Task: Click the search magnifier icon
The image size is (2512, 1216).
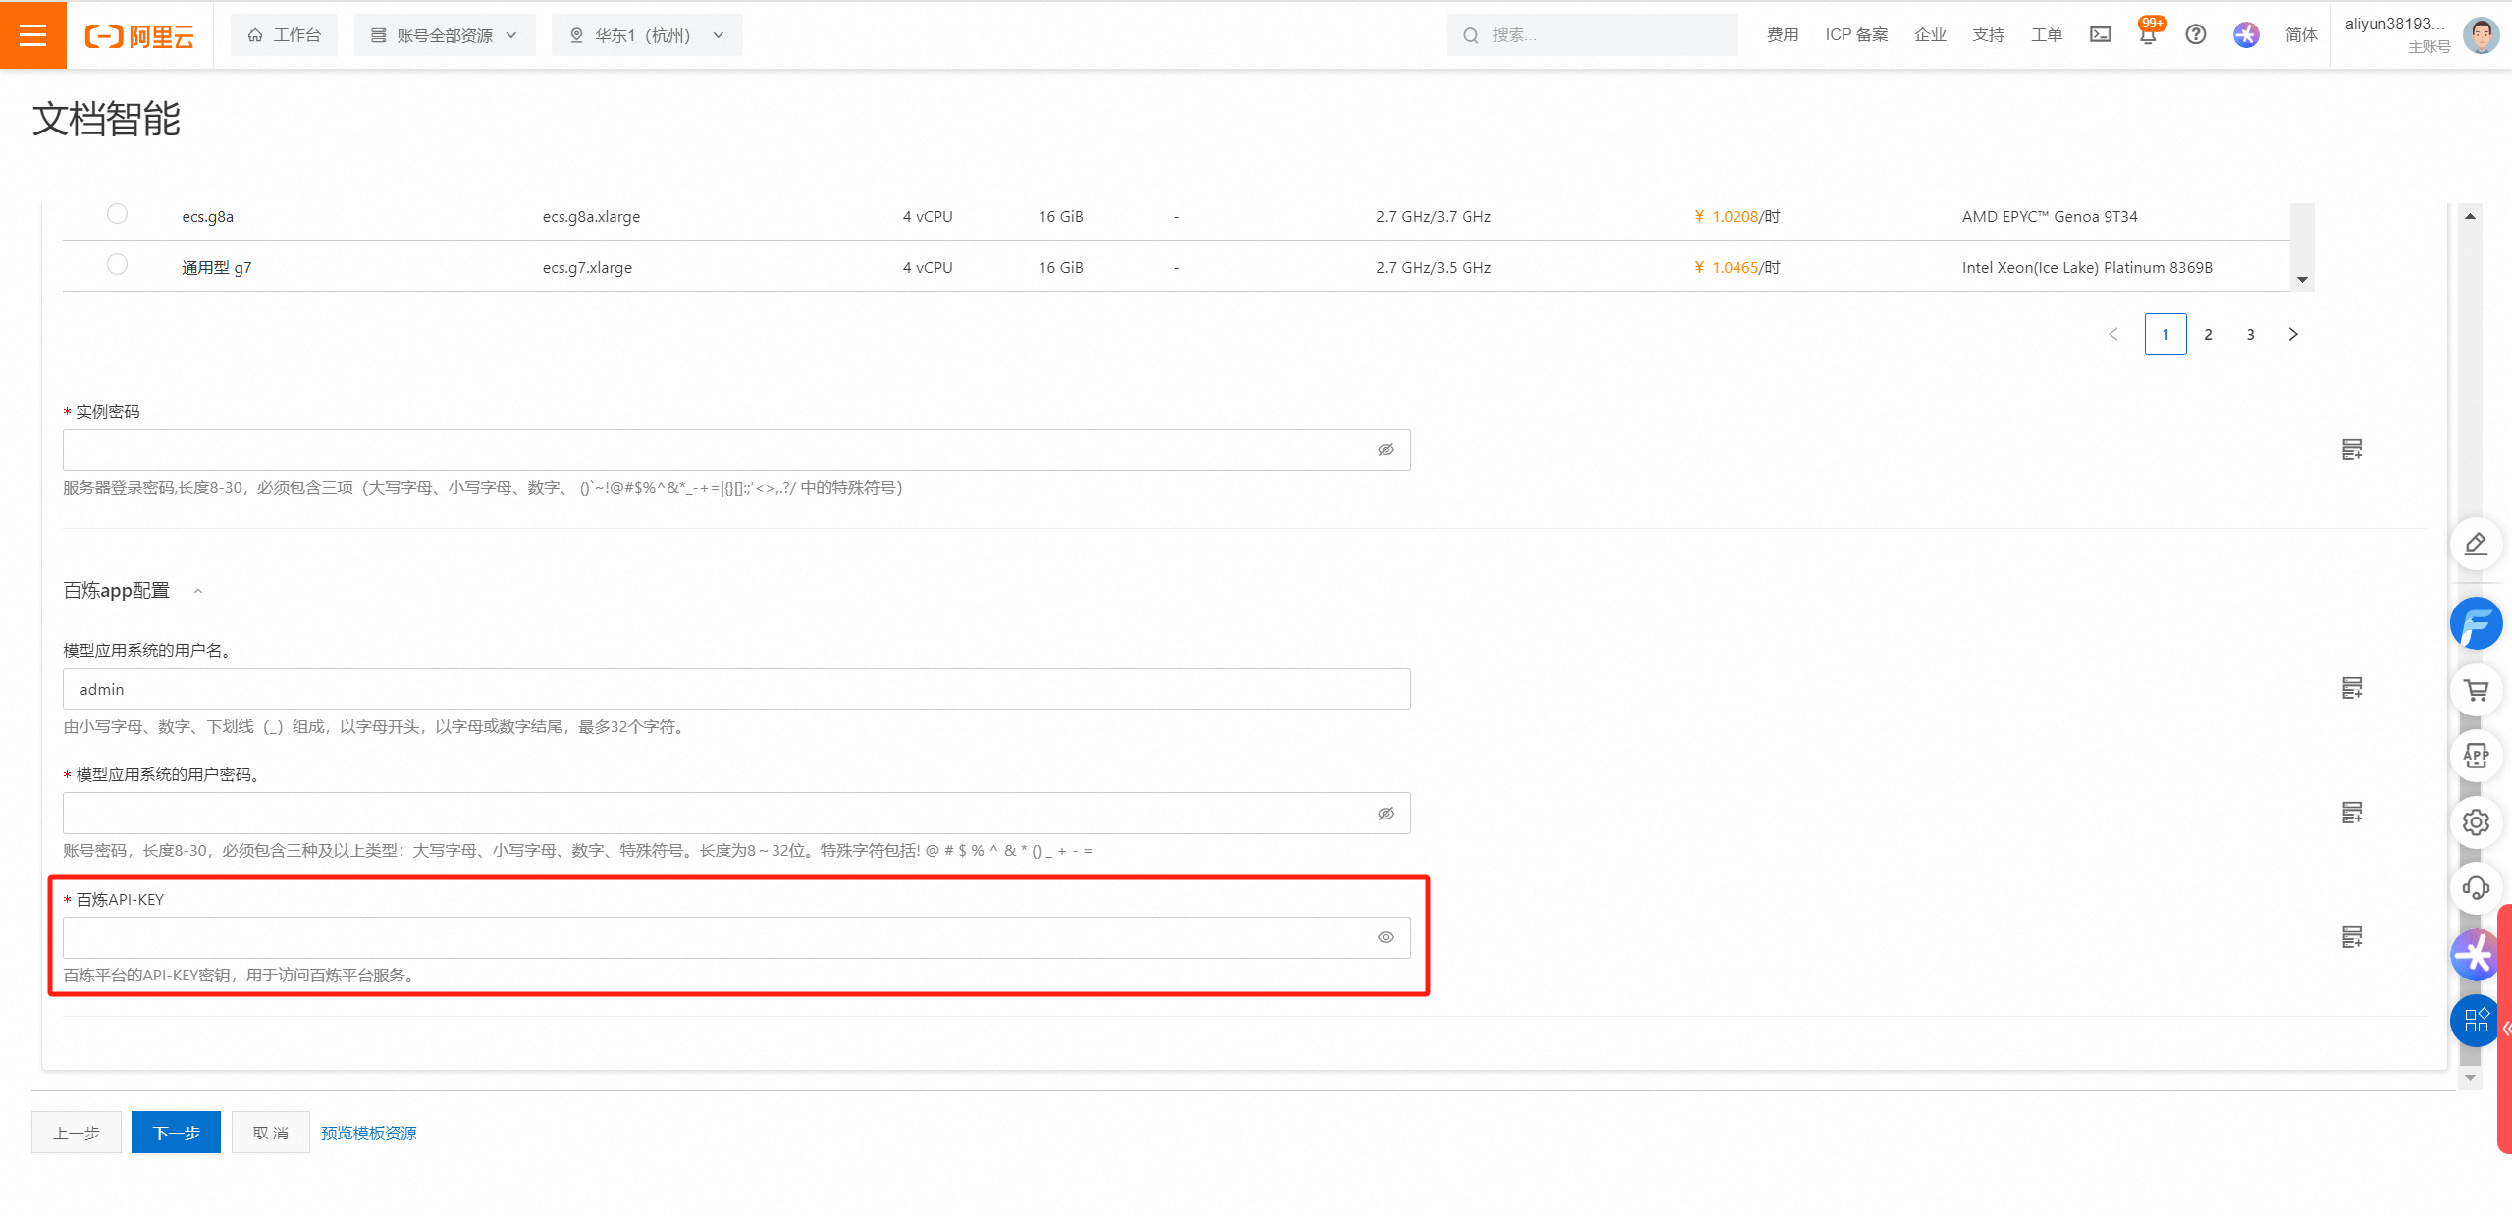Action: click(1470, 35)
